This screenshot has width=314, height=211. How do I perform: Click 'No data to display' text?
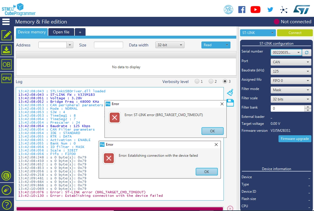click(x=126, y=67)
